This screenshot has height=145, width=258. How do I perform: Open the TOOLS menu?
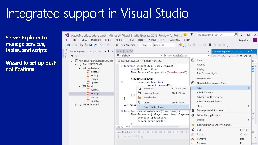(x=142, y=40)
